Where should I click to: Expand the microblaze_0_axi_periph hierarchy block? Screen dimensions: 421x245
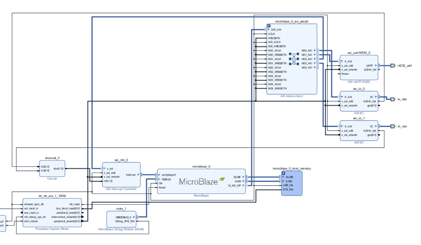[x=269, y=26]
